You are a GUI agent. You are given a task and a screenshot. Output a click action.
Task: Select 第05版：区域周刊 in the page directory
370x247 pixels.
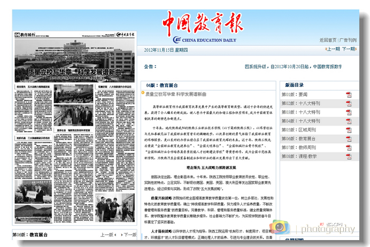pos(303,130)
